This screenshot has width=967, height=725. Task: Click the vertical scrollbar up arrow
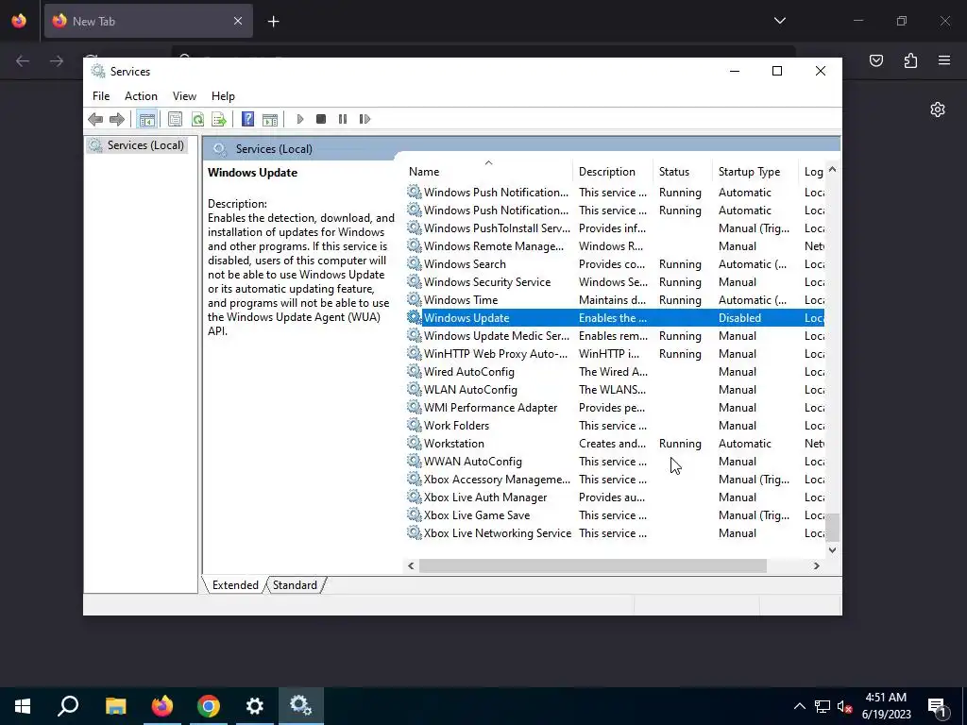coord(833,169)
